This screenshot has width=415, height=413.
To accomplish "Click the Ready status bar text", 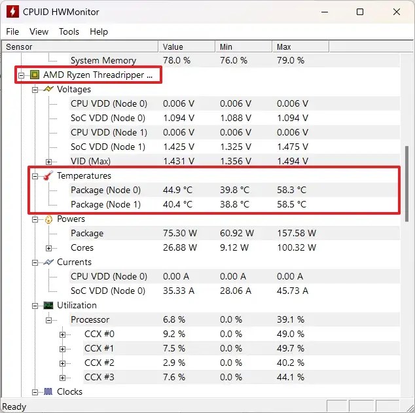I will 14,406.
